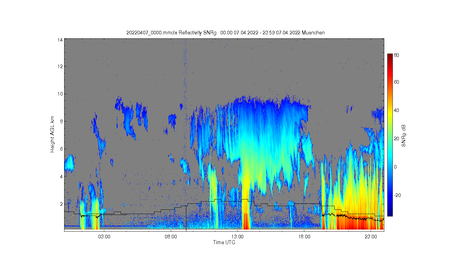This screenshot has height=274, width=456.
Task: Click the isolated cloud patch at 5 km on left edge
Action: coord(69,163)
